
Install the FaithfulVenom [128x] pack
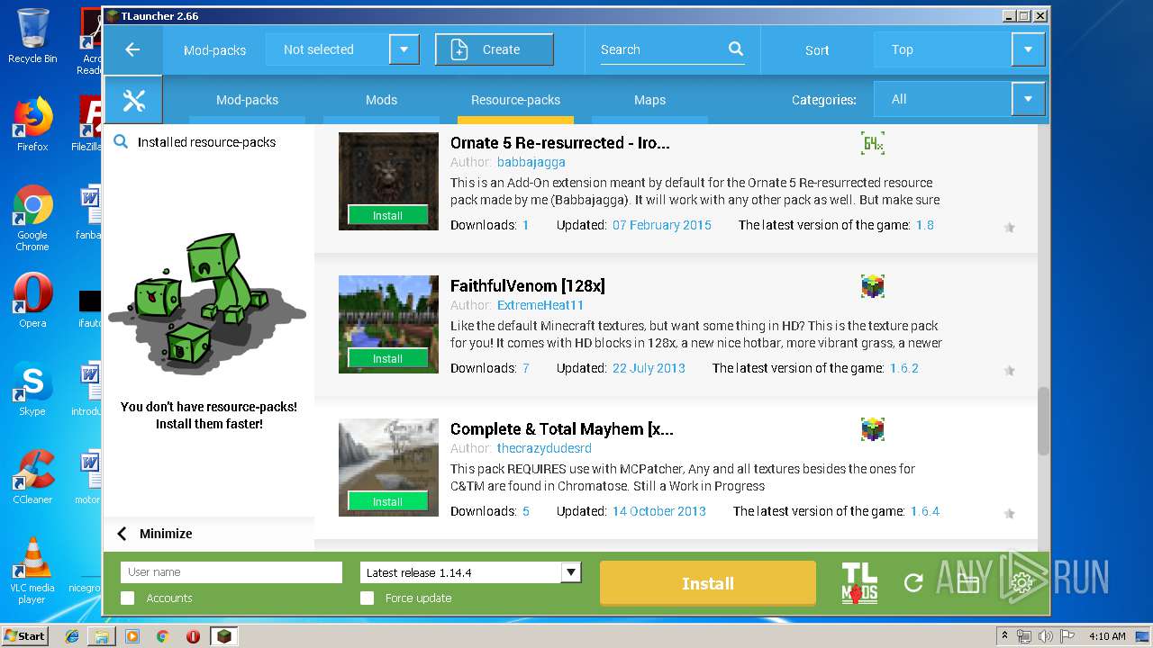click(388, 359)
